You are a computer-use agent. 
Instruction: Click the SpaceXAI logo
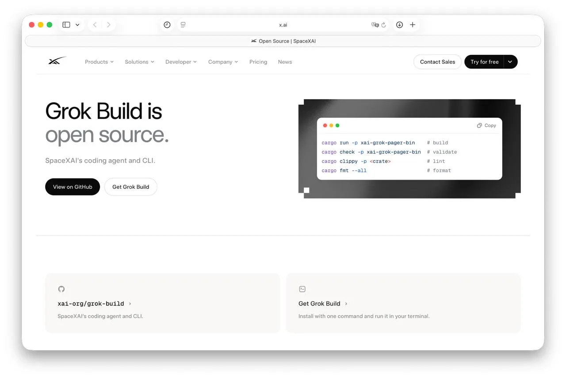tap(57, 61)
